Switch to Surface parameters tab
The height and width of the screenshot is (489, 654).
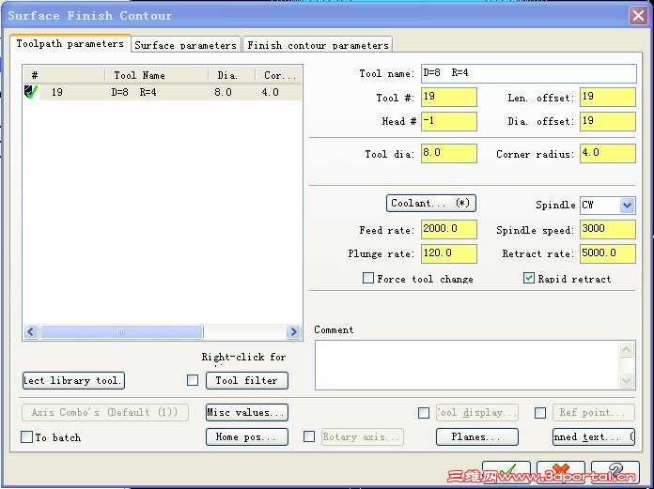pos(186,45)
